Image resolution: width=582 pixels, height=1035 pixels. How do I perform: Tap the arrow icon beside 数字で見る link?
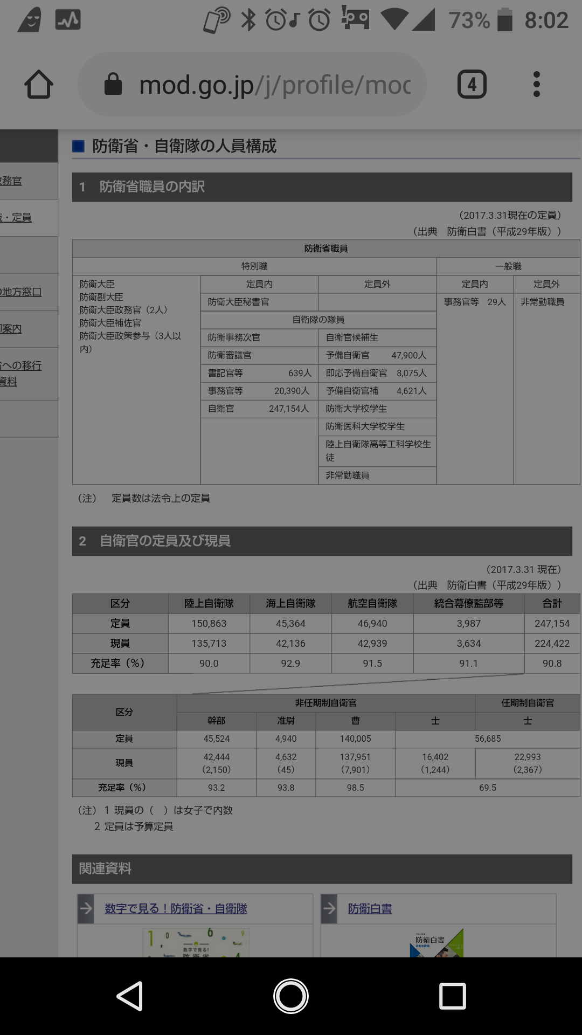(86, 908)
